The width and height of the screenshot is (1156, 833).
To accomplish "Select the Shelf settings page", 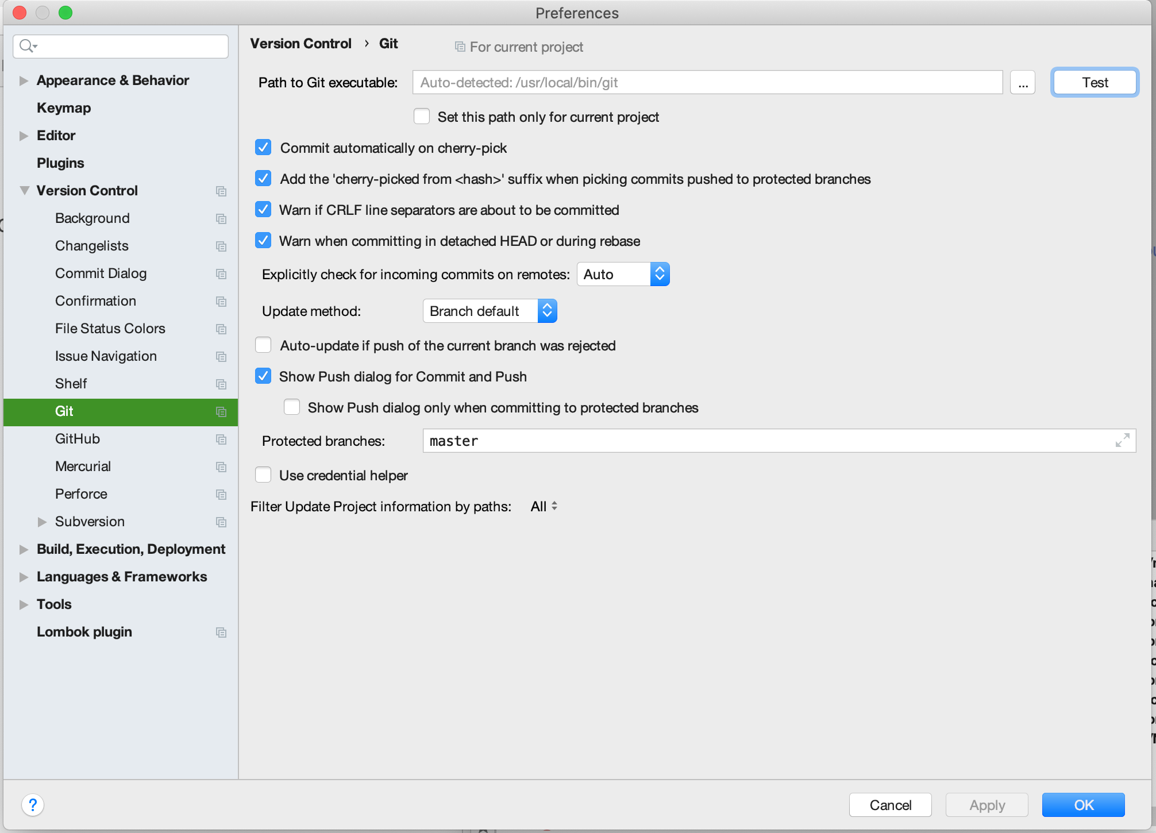I will tap(71, 384).
